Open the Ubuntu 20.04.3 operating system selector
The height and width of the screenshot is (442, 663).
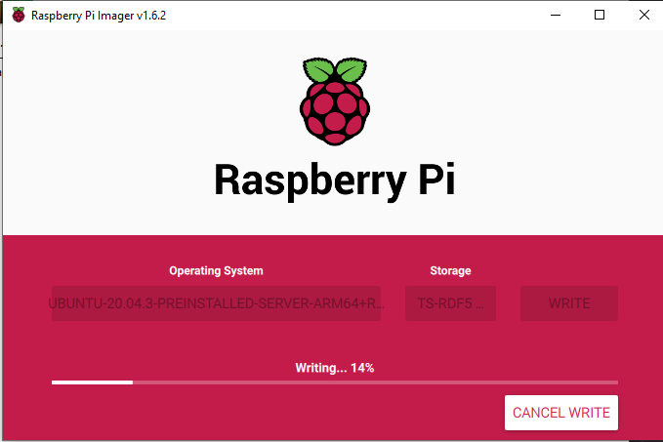pos(216,303)
